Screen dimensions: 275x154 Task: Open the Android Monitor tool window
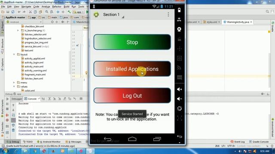[x=49, y=142]
